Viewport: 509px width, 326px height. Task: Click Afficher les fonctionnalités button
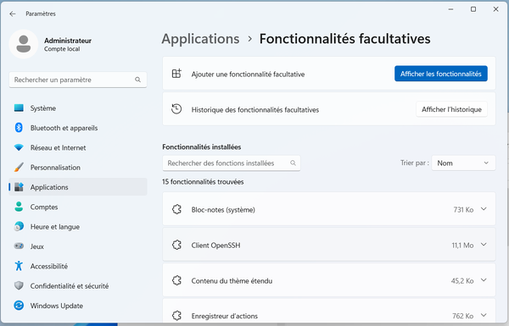coord(441,74)
